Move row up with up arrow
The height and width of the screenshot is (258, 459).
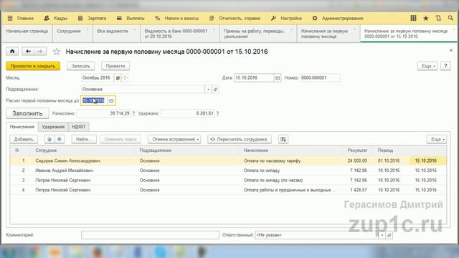pyautogui.click(x=49, y=139)
